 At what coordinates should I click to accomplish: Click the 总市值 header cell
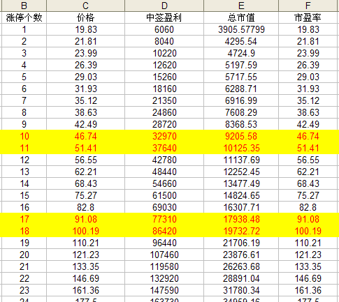241,17
